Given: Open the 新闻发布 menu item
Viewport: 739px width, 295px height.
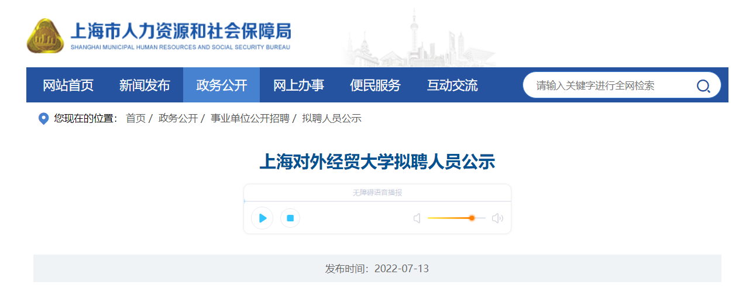Looking at the screenshot, I should click(x=145, y=85).
